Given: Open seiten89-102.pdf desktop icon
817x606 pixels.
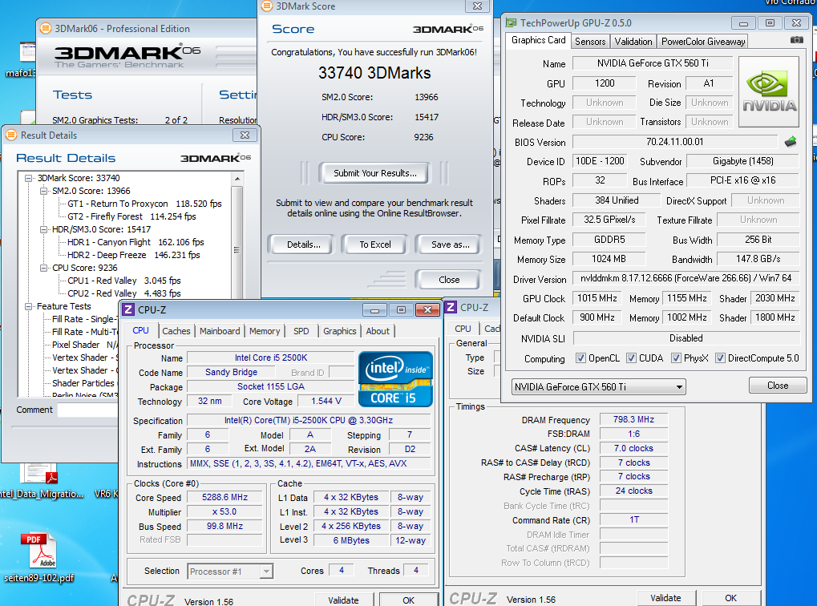Looking at the screenshot, I should 39,557.
